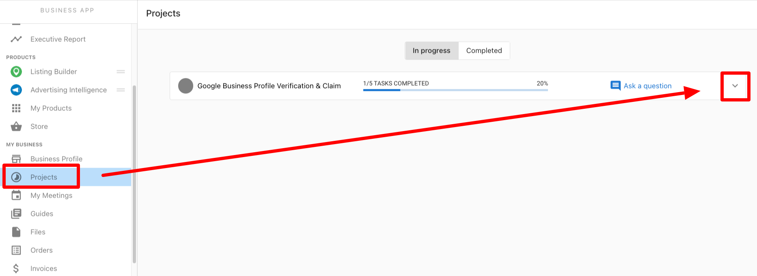Click the Files document icon

16,232
